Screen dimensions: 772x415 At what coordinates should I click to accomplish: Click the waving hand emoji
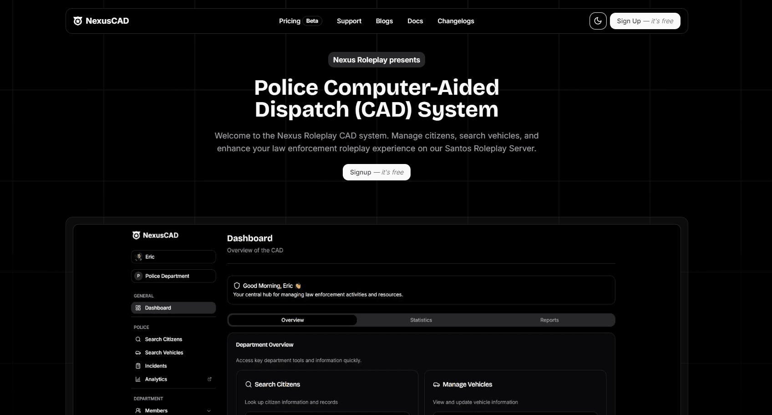(298, 286)
